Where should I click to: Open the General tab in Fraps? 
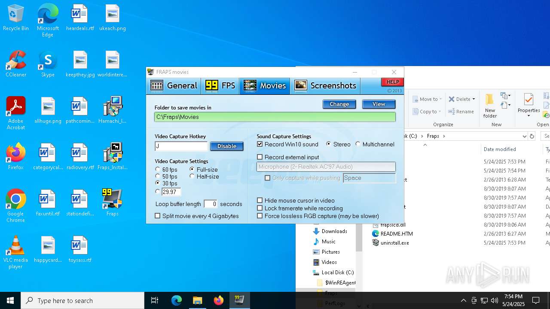pyautogui.click(x=174, y=86)
